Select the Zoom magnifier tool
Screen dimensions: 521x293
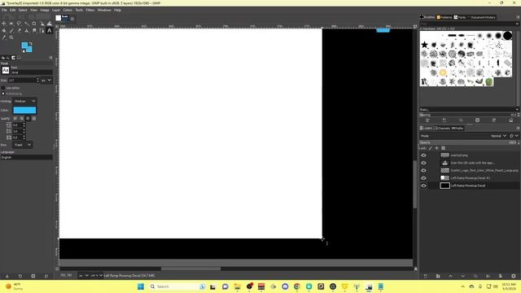11,37
